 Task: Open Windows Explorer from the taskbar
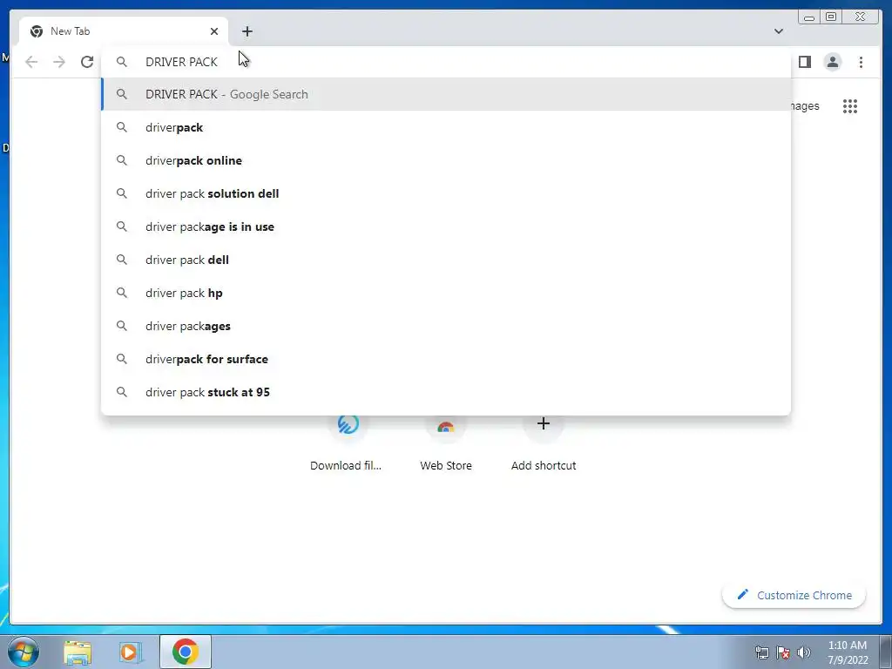click(78, 652)
